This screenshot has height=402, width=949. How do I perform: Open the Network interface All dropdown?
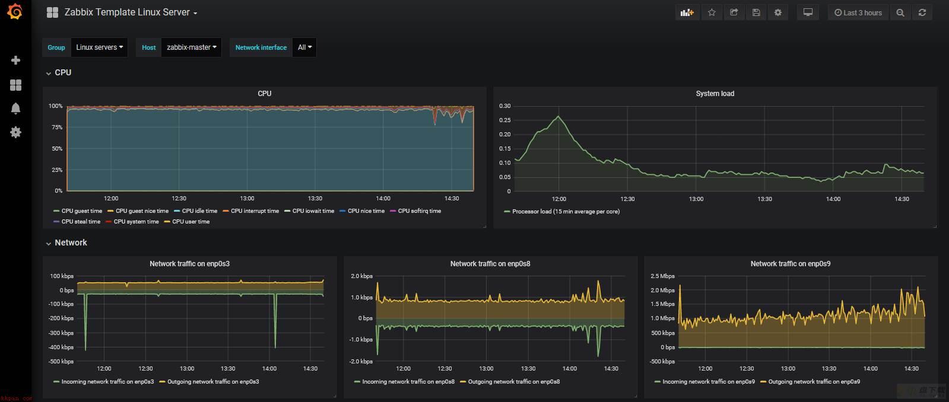pyautogui.click(x=304, y=47)
